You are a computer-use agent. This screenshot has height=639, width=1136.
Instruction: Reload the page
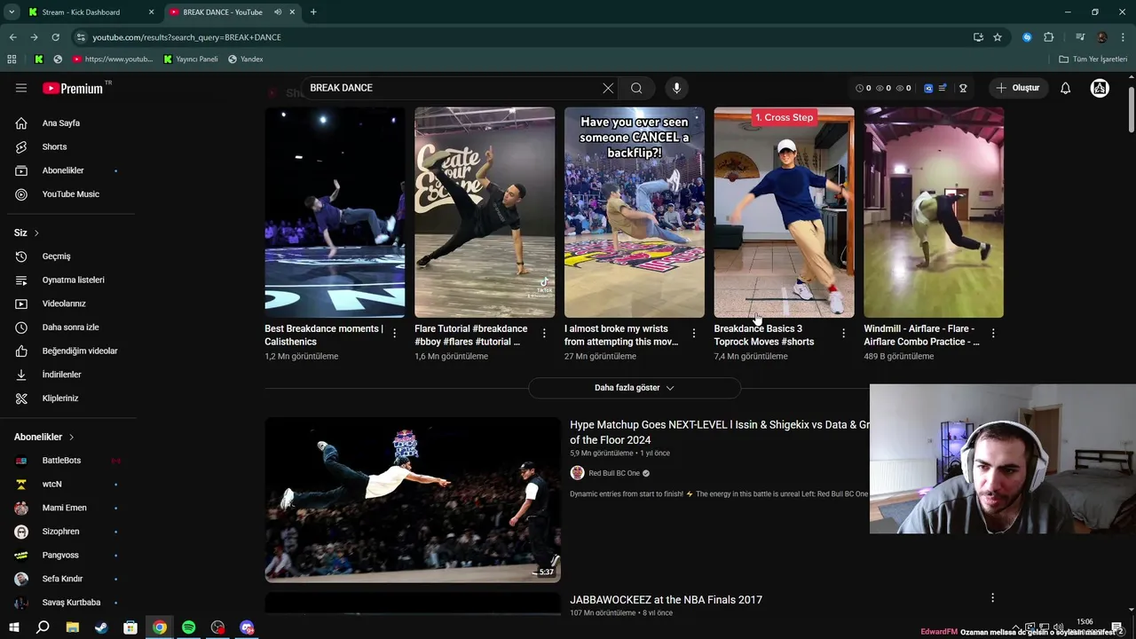coord(55,37)
